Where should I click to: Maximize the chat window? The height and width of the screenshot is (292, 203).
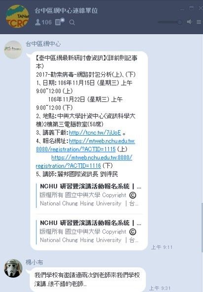coord(192,8)
